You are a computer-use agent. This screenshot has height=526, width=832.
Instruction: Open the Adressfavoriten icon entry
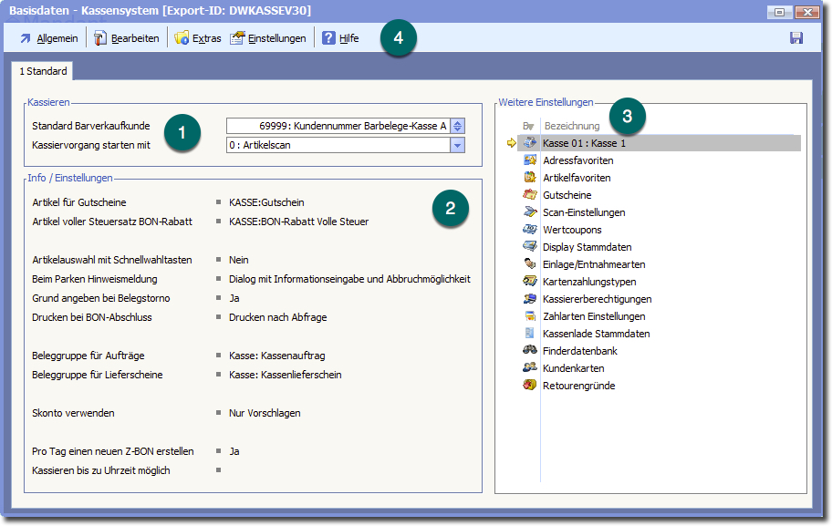529,160
